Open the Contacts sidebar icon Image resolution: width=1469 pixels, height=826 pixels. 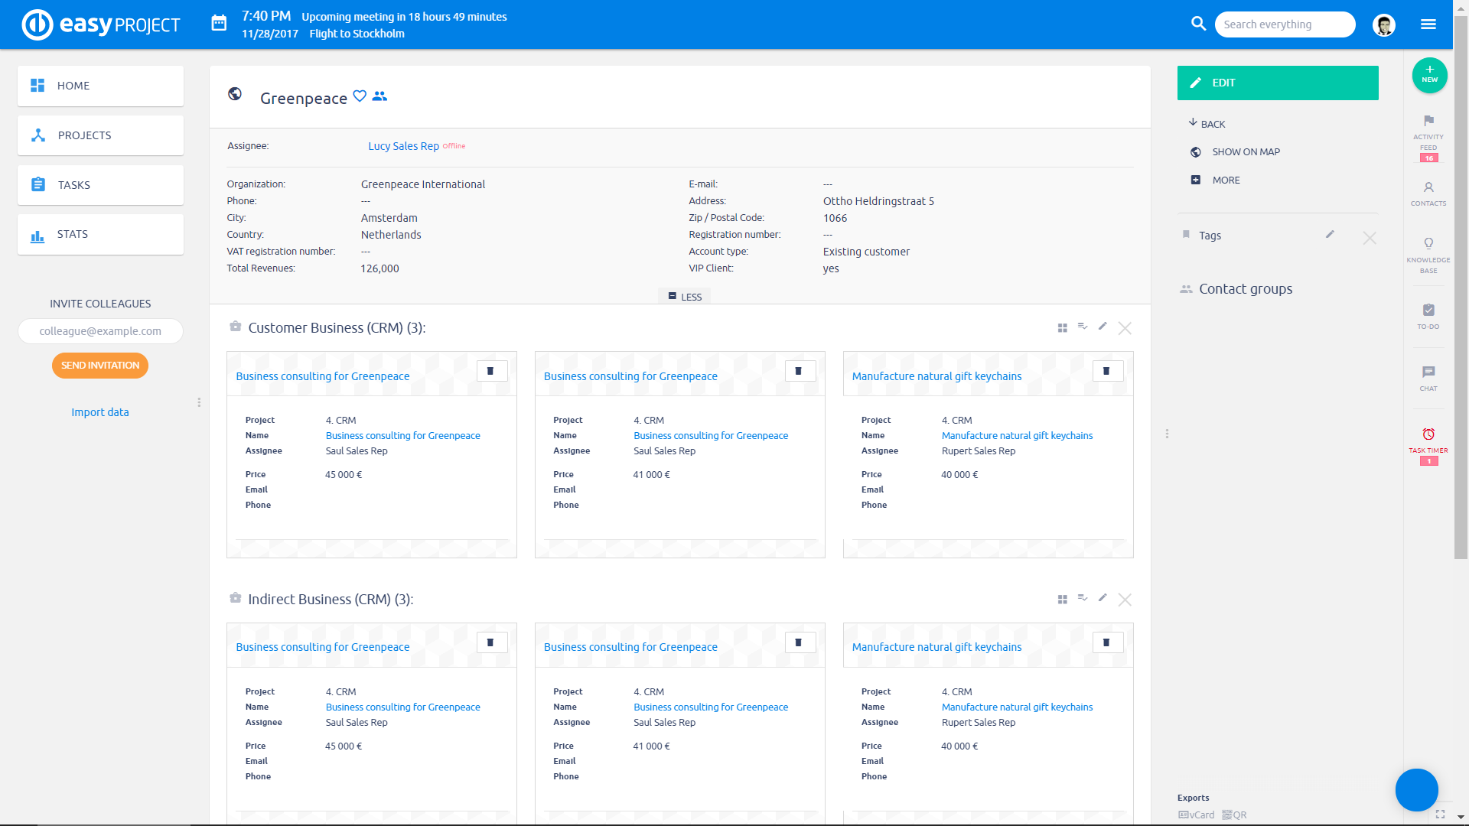[1428, 194]
